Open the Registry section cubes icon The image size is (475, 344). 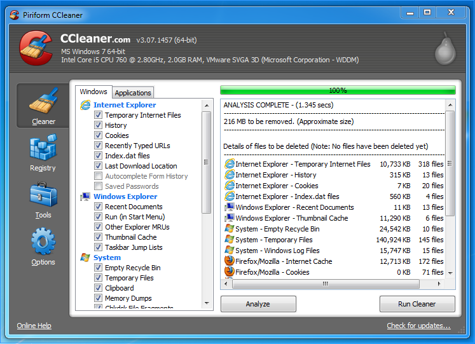click(x=43, y=148)
